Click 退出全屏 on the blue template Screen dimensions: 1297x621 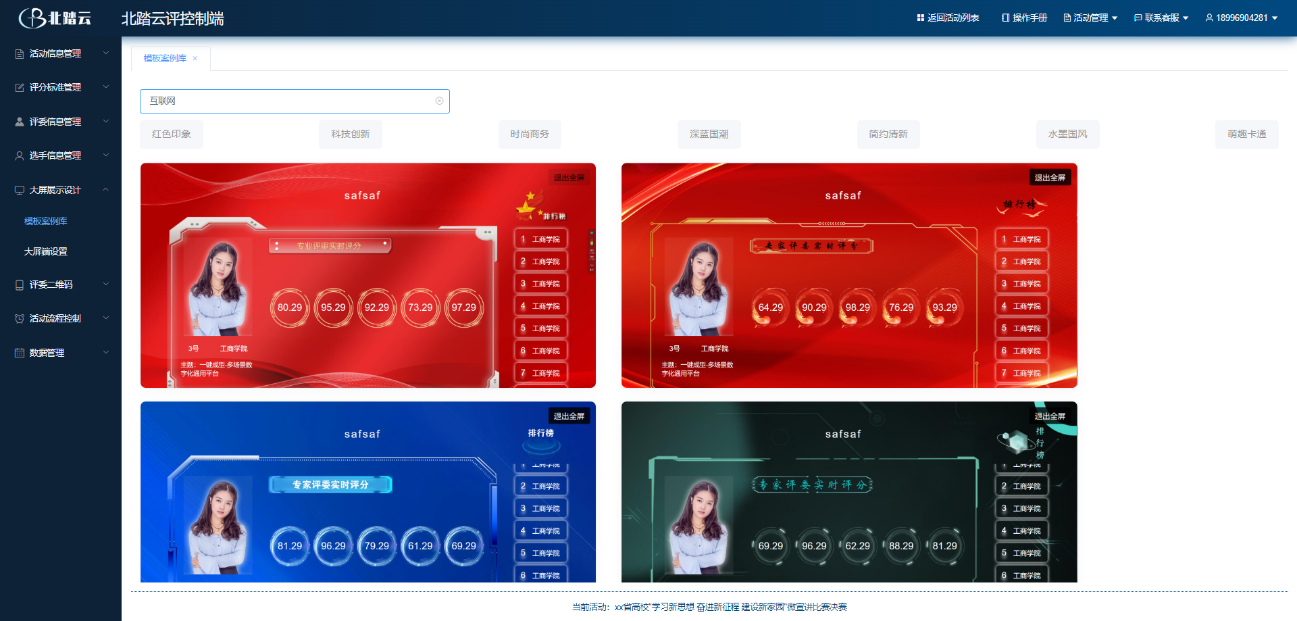(569, 416)
